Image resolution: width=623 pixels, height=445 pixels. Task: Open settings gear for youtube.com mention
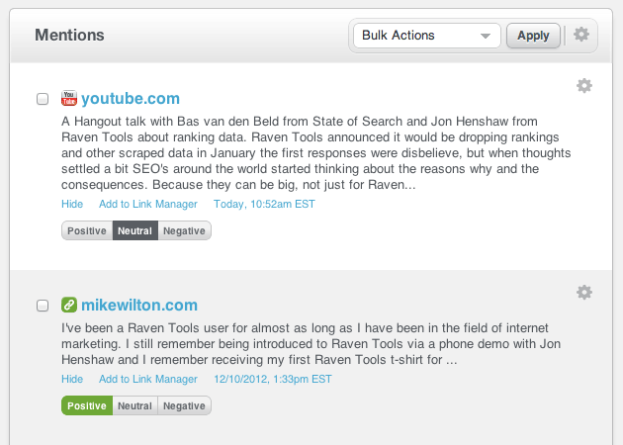[584, 86]
